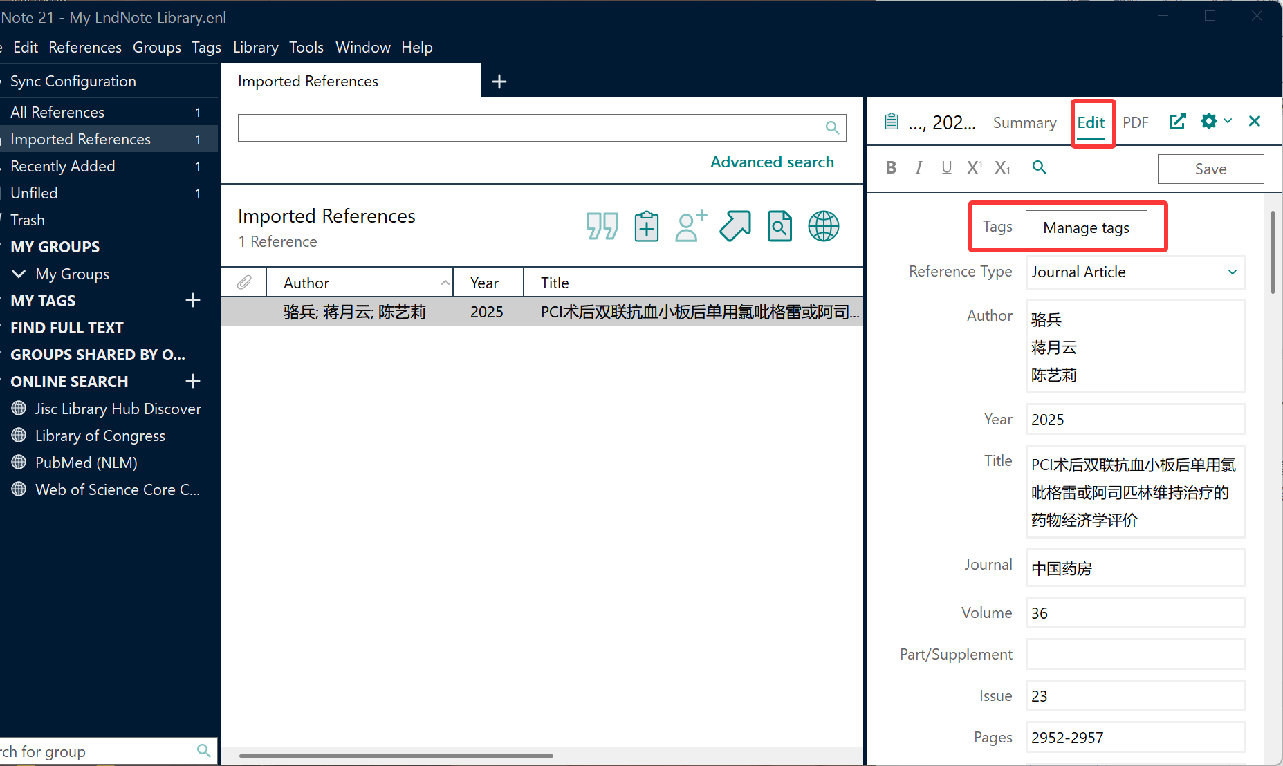The width and height of the screenshot is (1283, 766).
Task: Select the 2025 reference row
Action: pyautogui.click(x=542, y=312)
